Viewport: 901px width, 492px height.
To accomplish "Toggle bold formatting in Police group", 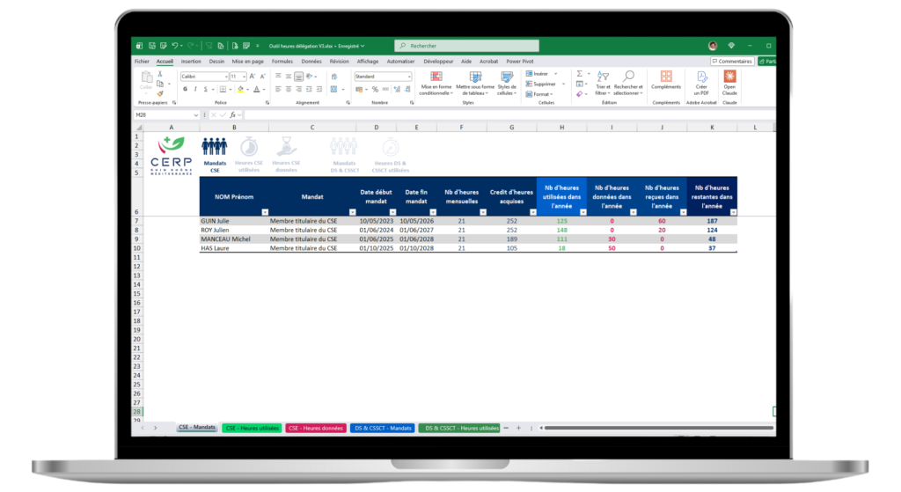I will tap(184, 89).
